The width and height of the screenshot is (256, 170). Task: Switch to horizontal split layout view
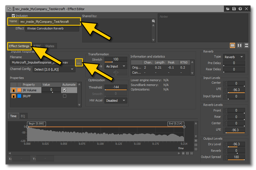pos(247,45)
